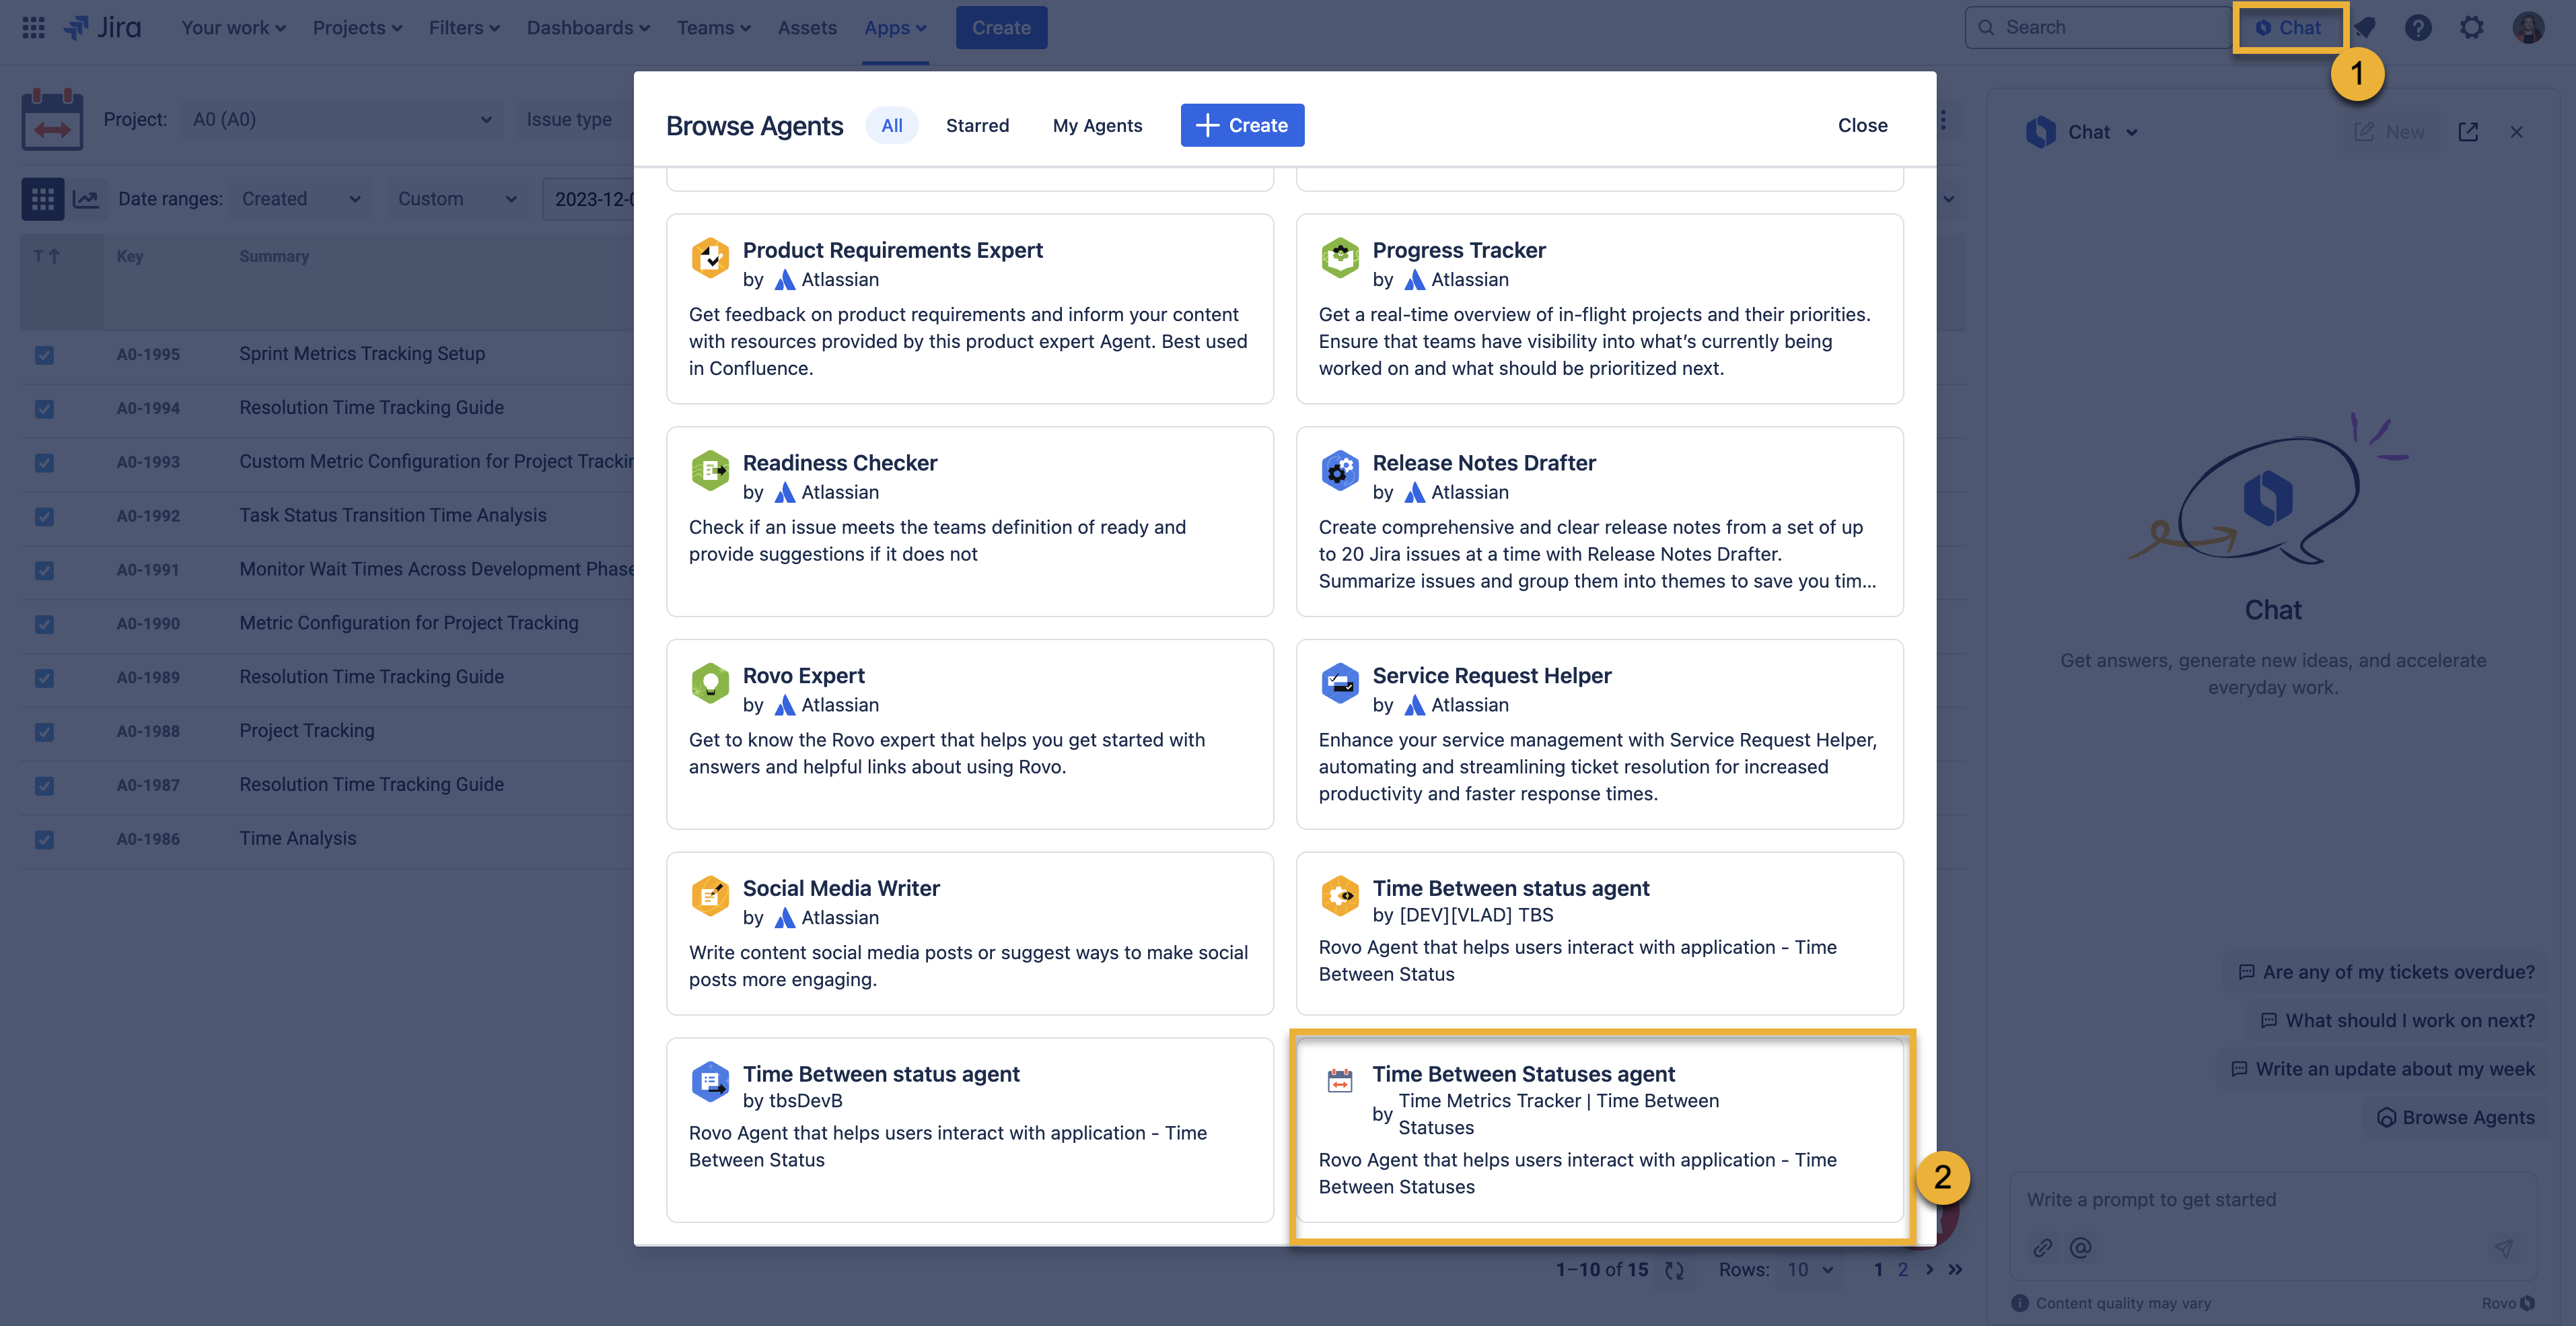Screen dimensions: 2576x1326
Task: Open Jira settings gear
Action: pos(2471,27)
